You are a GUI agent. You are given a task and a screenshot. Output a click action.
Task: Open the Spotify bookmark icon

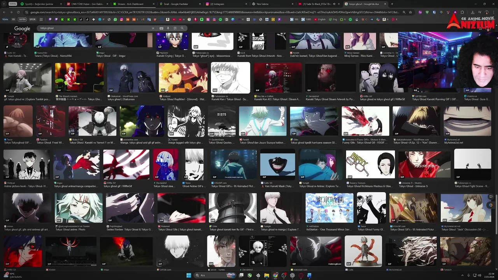coord(220,19)
